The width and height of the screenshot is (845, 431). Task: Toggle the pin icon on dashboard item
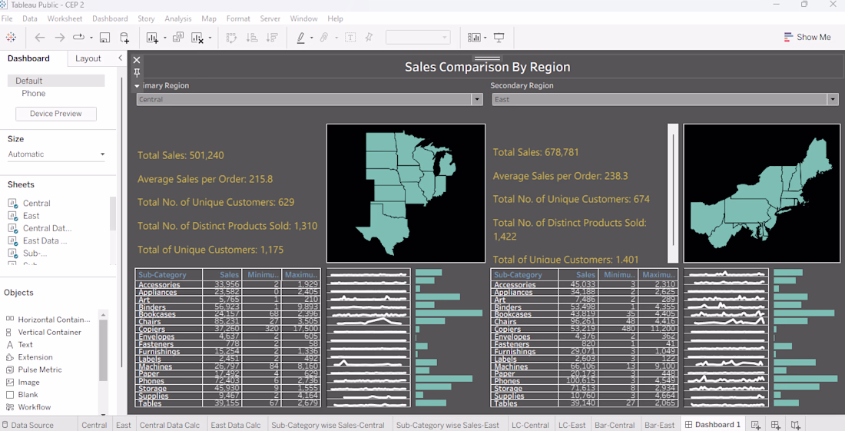[x=137, y=72]
